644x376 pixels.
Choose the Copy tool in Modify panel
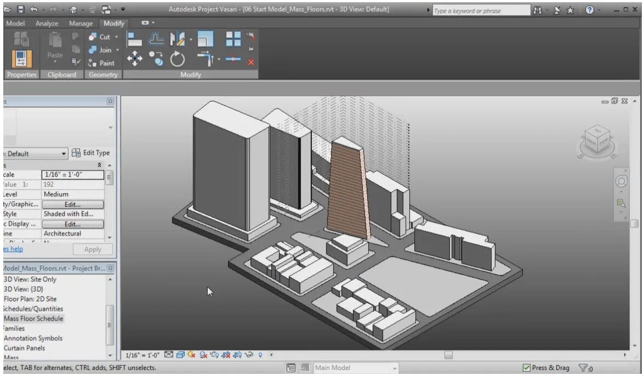[x=156, y=59]
